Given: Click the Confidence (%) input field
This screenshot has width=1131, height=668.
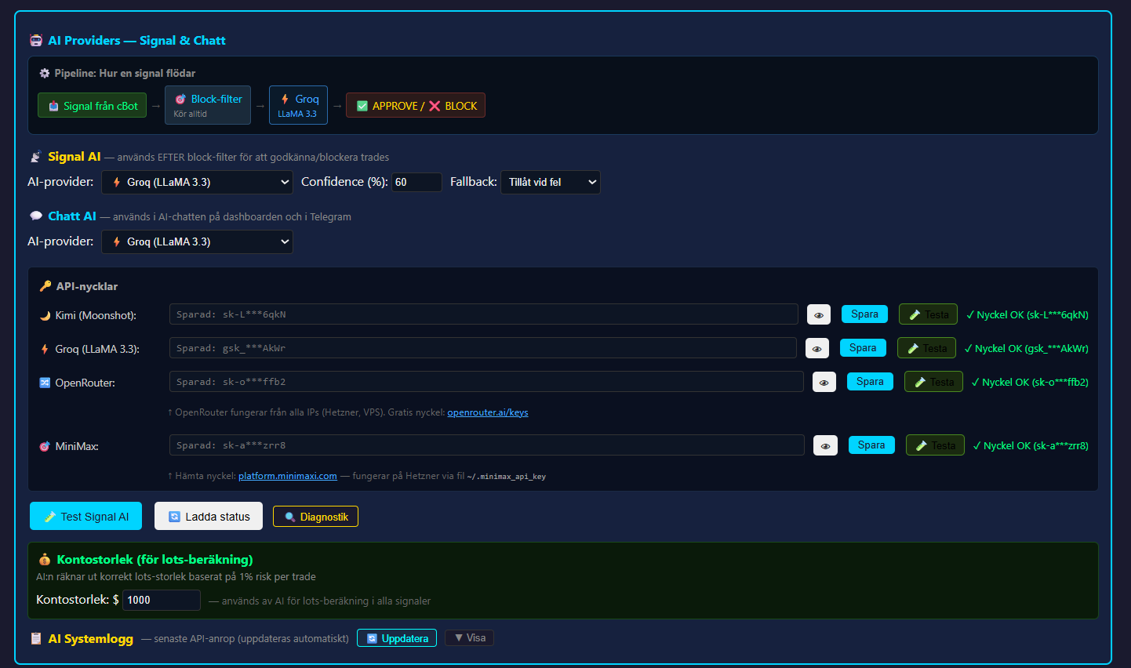Looking at the screenshot, I should pyautogui.click(x=416, y=182).
